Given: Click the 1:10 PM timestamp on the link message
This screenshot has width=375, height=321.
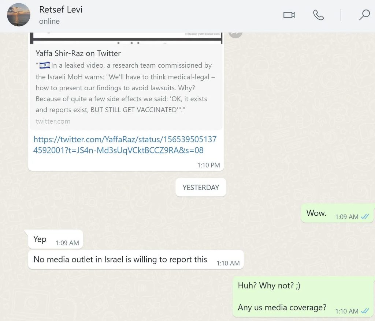Looking at the screenshot, I should click(208, 165).
